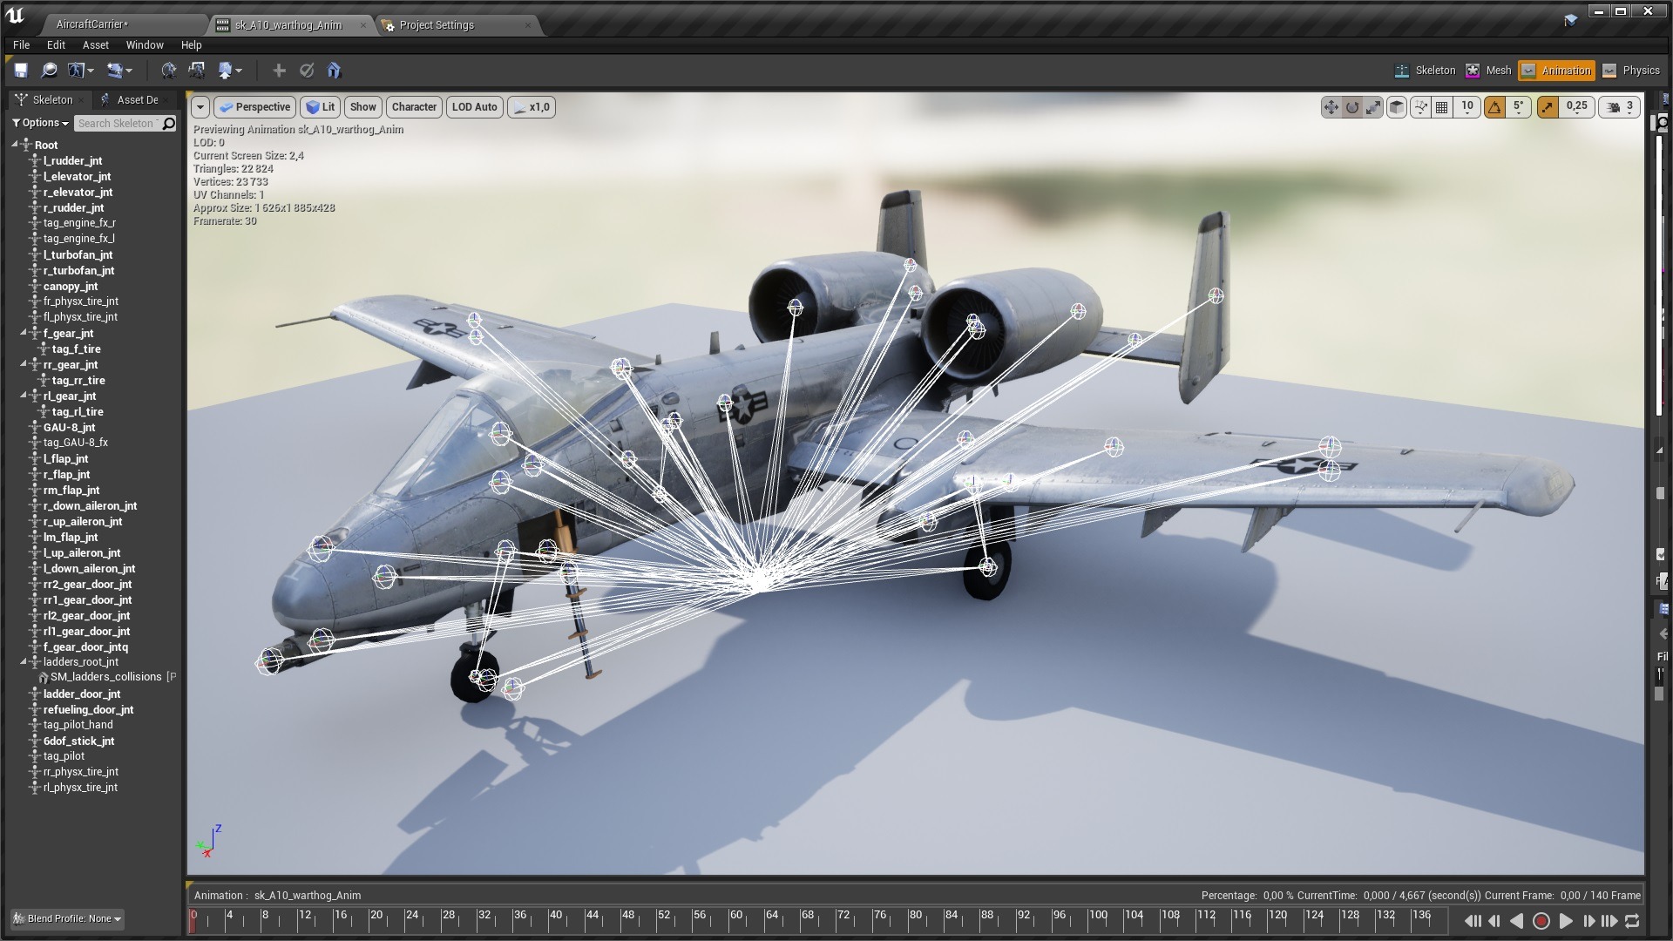
Task: Select the Scale gizmo tool
Action: pyautogui.click(x=1373, y=107)
